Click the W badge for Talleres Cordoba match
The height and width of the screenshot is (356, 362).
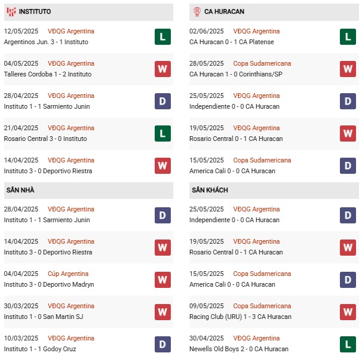pos(162,69)
